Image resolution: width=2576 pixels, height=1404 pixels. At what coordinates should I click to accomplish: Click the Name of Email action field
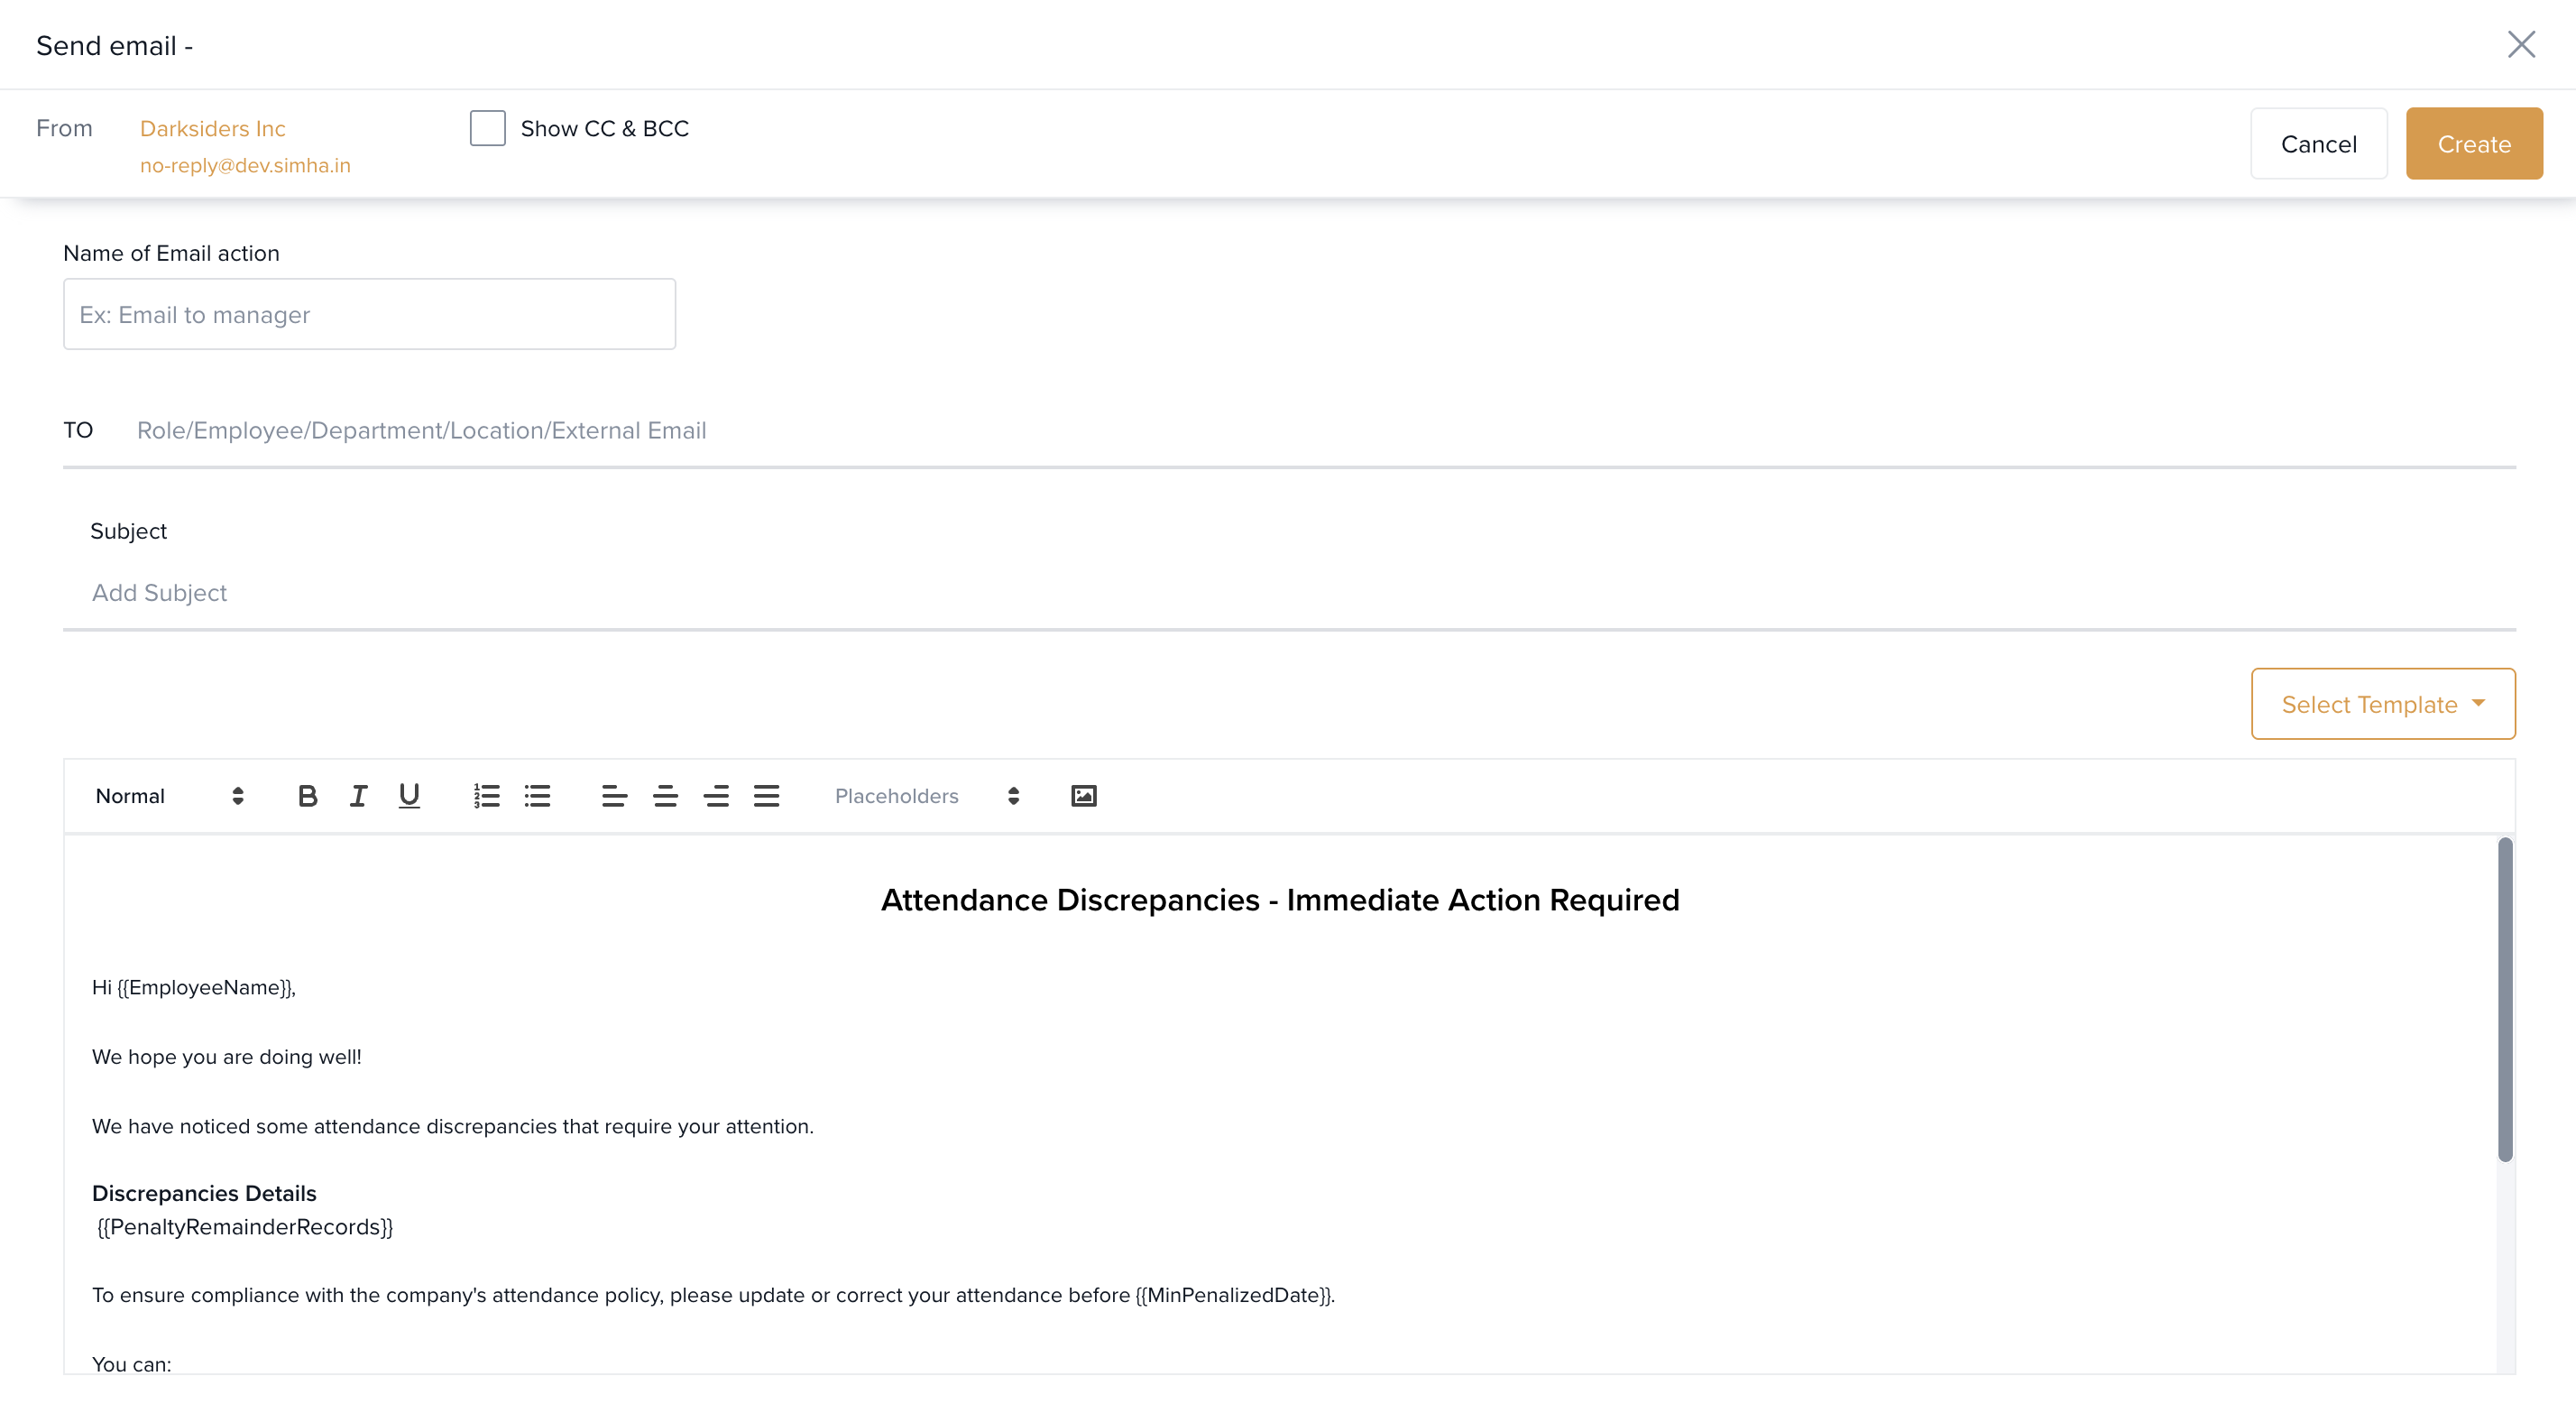(x=369, y=314)
